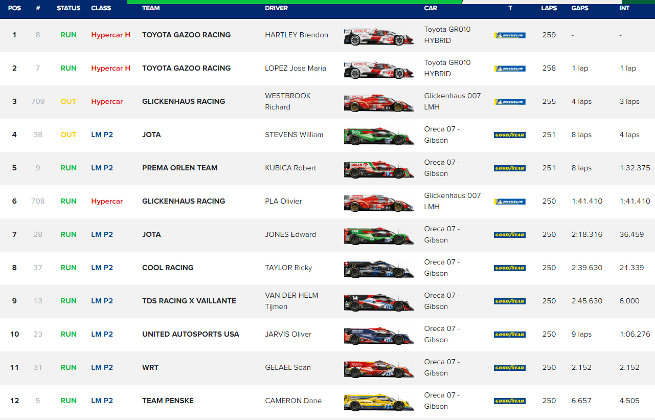Viewport: 655px width, 420px height.
Task: Click the yellow Team Penske car image
Action: [378, 402]
